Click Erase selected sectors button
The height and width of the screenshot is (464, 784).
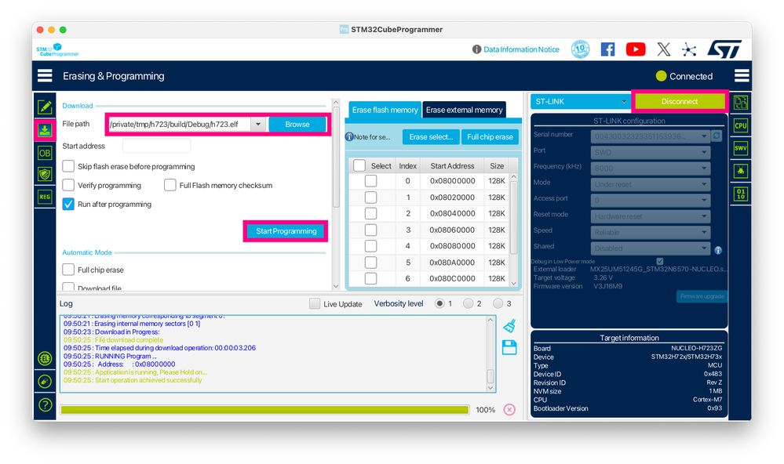[x=431, y=137]
